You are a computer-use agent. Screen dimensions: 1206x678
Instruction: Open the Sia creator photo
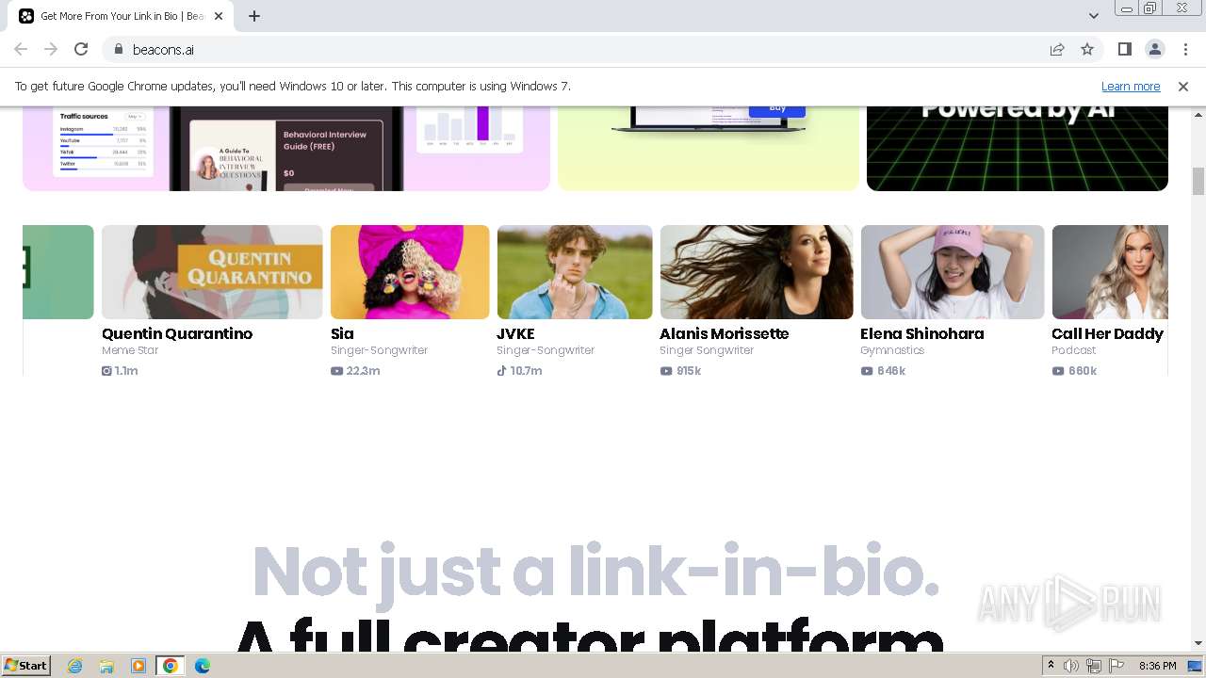click(410, 272)
